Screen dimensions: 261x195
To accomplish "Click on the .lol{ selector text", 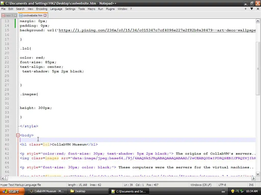I will pyautogui.click(x=25, y=48).
